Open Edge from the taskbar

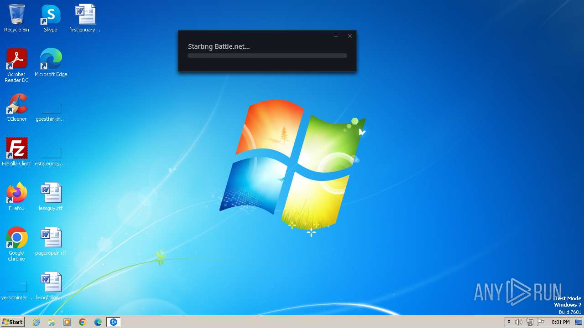(98, 322)
